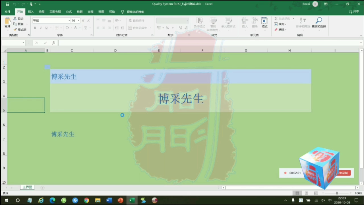Image resolution: width=364 pixels, height=205 pixels.
Task: Switch to the 插入 ribbon tab
Action: click(31, 12)
